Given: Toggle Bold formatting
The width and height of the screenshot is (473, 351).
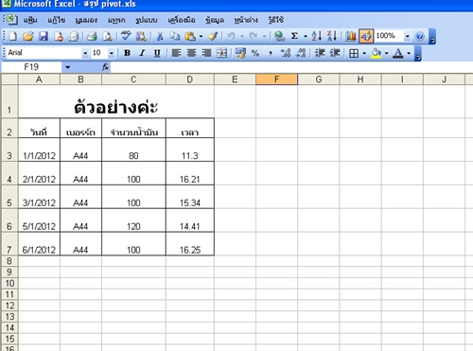Looking at the screenshot, I should (x=127, y=53).
